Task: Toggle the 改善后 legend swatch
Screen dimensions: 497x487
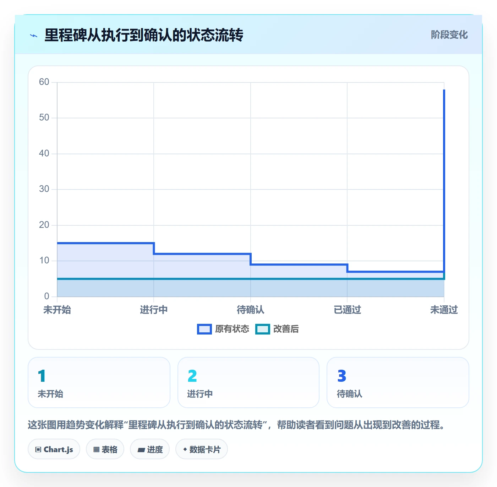Action: point(262,329)
